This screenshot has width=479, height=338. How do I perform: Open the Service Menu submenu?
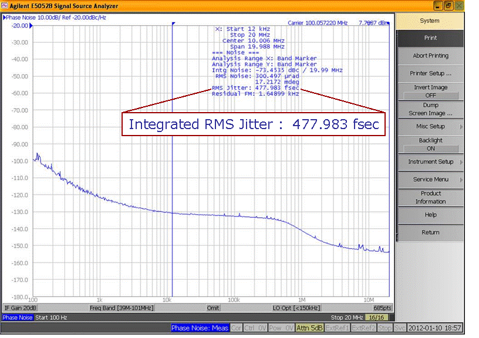pyautogui.click(x=430, y=180)
